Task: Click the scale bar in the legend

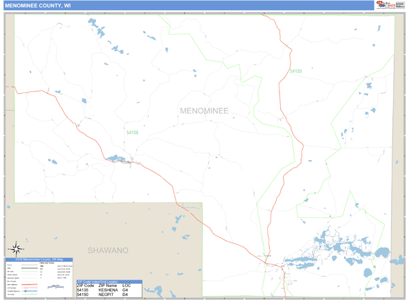Action: 56,287
